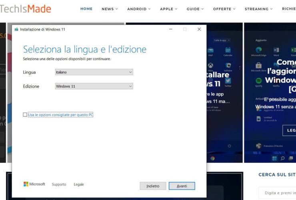The image size is (296, 200).
Task: Open the Edizione dropdown showing Windows 11
Action: [94, 86]
